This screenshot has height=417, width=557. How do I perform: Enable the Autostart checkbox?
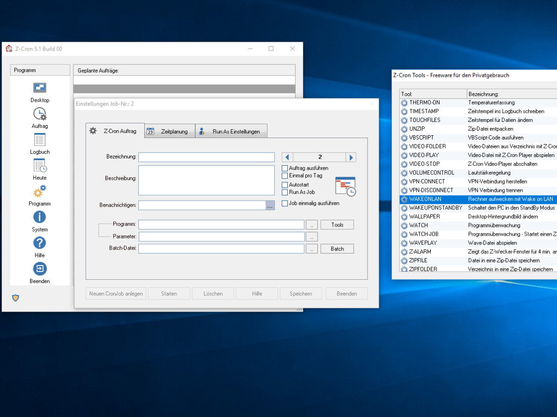point(285,184)
